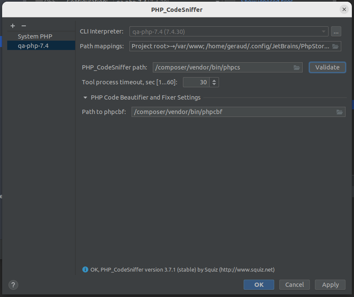Screen dimensions: 354x297
Task: Click the info icon beside validation message
Action: pyautogui.click(x=85, y=269)
